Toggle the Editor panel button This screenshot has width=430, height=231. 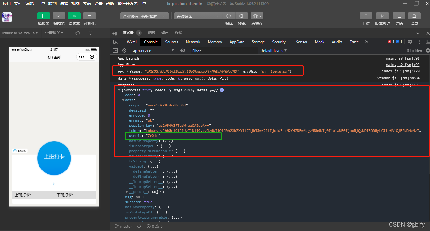59,16
